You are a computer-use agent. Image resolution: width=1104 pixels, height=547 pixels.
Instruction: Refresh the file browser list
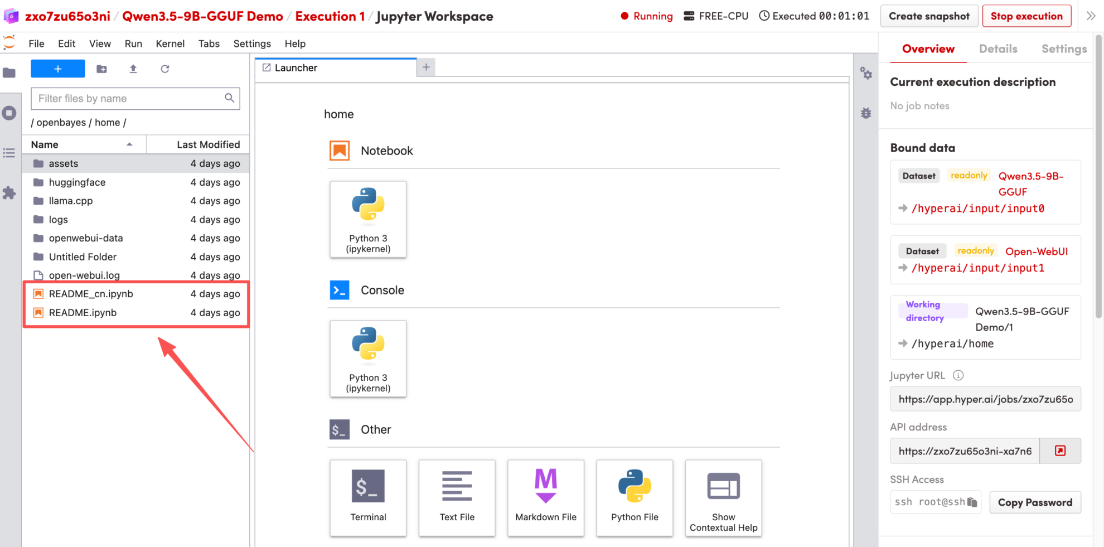164,69
